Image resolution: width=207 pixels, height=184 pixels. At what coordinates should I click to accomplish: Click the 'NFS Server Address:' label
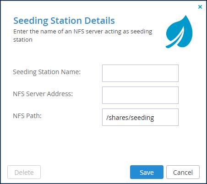pos(43,94)
